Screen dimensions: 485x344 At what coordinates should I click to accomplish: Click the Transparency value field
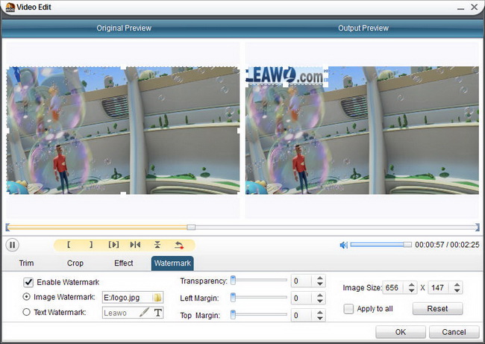(303, 281)
